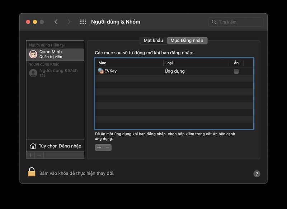Click the lock icon to make changes
The image size is (287, 209).
(32, 172)
